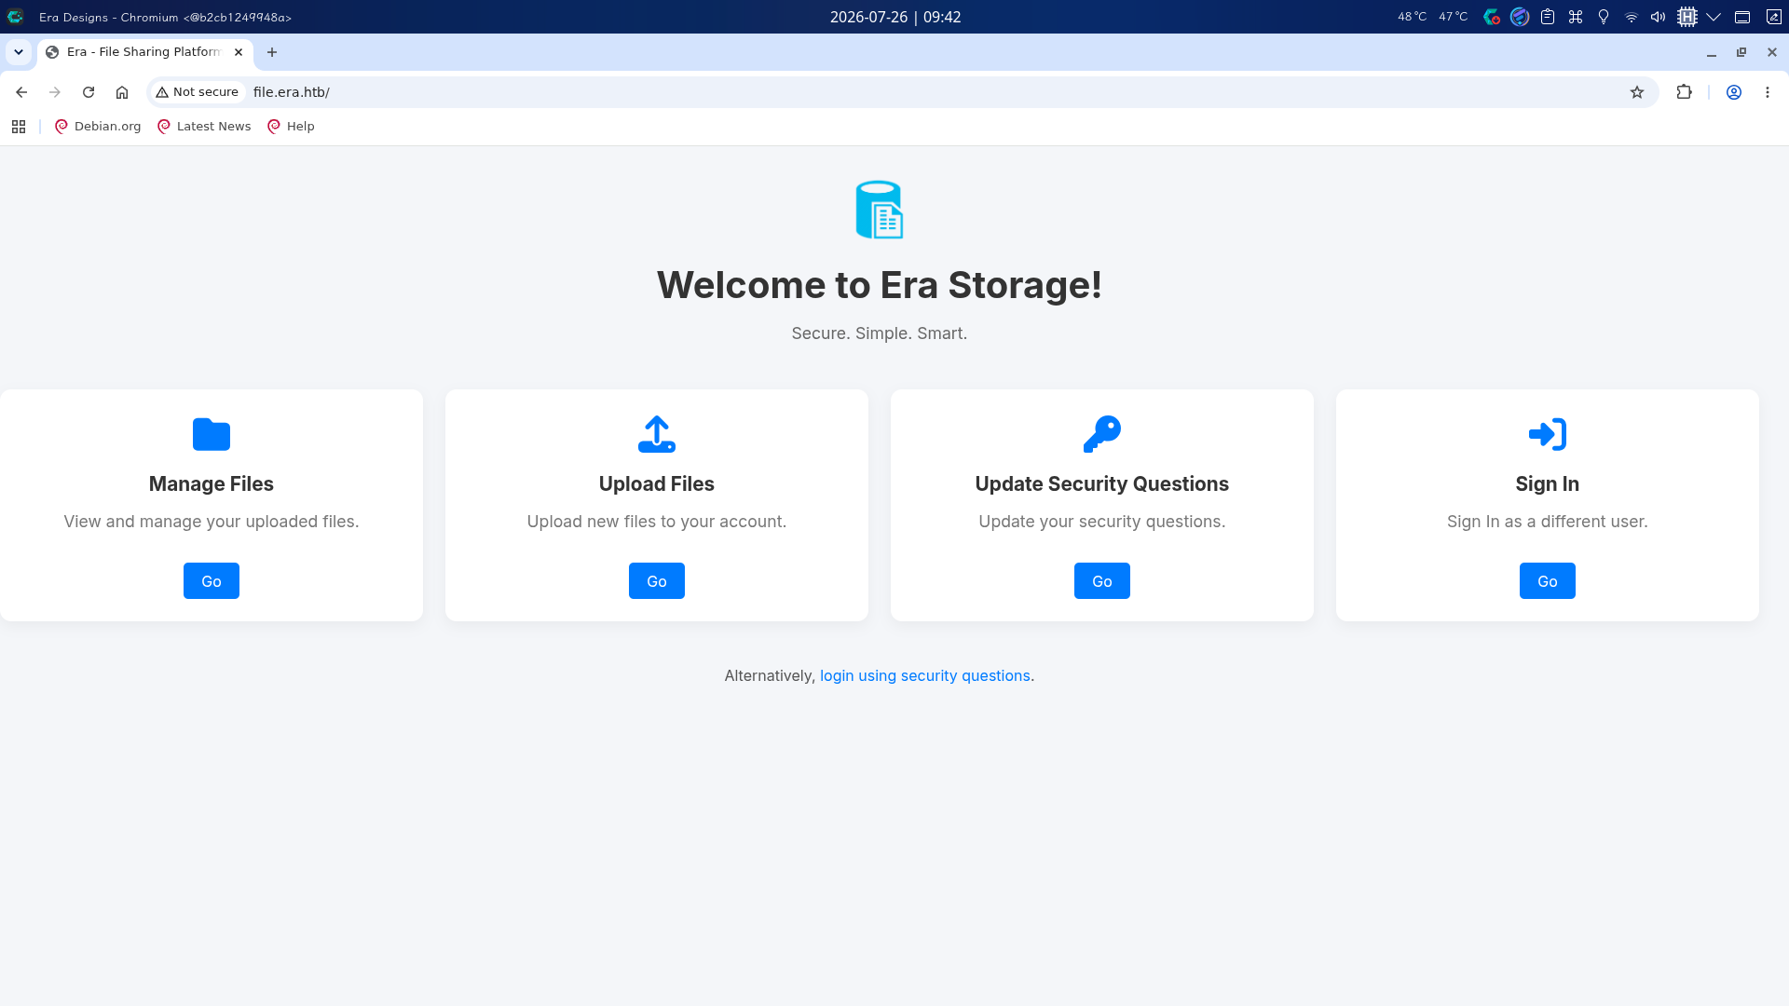
Task: Click the Upload Files card title
Action: click(x=657, y=483)
